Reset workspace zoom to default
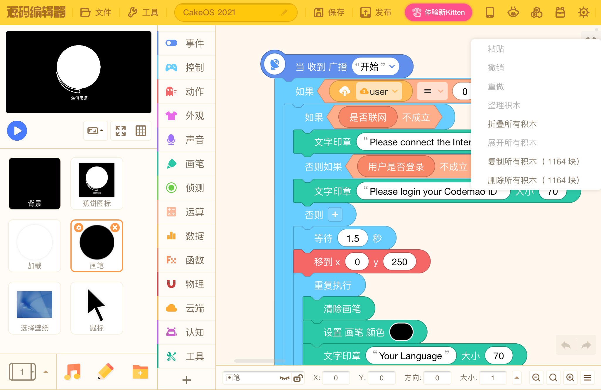601x390 pixels. pos(553,378)
